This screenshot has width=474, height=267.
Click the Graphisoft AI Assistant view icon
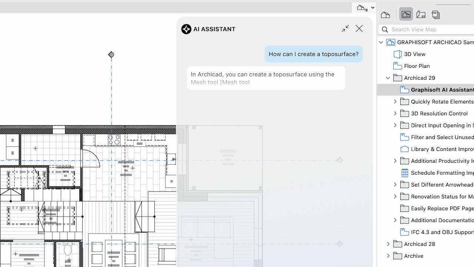click(405, 90)
